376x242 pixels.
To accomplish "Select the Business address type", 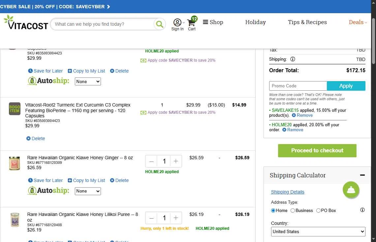I will pyautogui.click(x=293, y=210).
